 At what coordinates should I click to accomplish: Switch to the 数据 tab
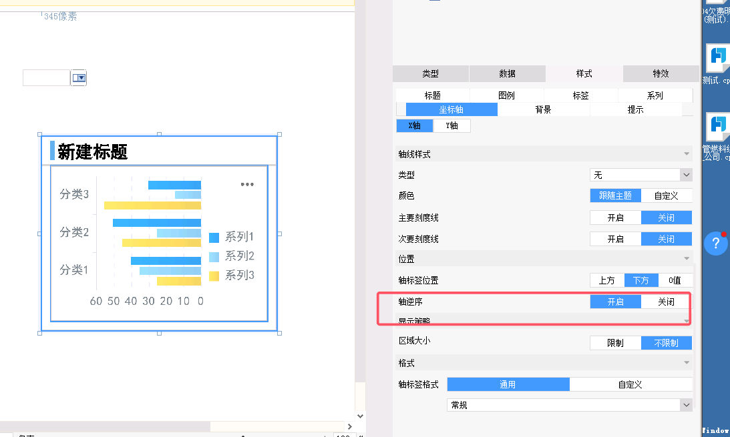pyautogui.click(x=508, y=73)
